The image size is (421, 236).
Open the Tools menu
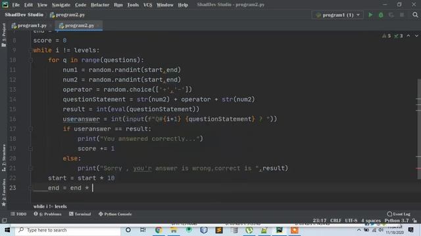tap(133, 5)
